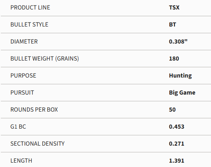
Task: Select the Big Game pursuit value
Action: pyautogui.click(x=182, y=93)
